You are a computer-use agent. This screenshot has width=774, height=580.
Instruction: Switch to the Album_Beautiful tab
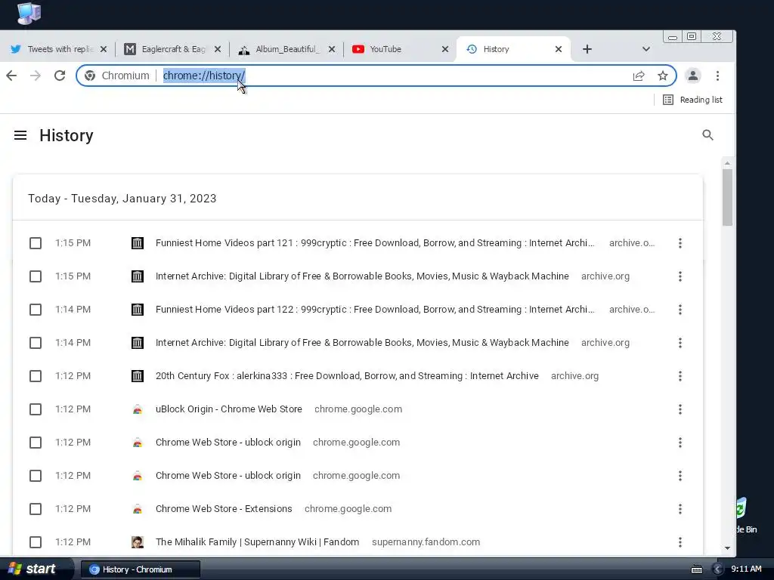285,49
